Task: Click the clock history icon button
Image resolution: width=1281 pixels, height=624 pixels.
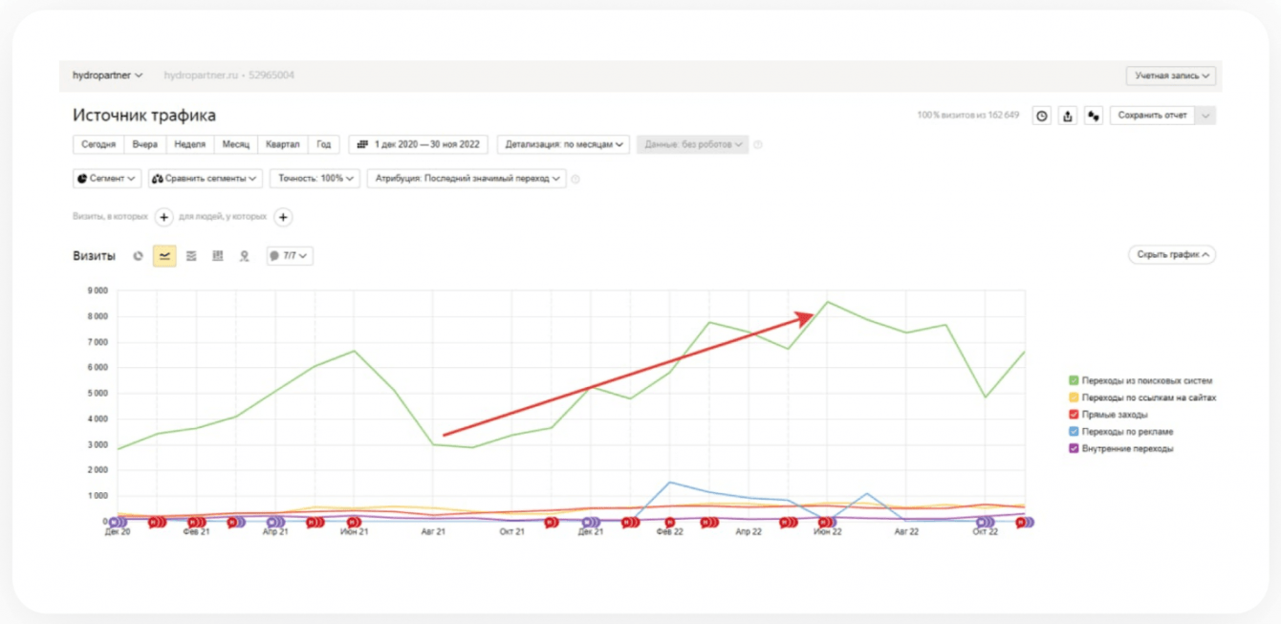Action: click(1042, 116)
